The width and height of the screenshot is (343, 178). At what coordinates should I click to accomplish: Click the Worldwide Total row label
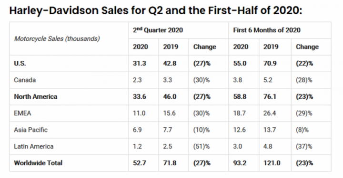(x=38, y=163)
